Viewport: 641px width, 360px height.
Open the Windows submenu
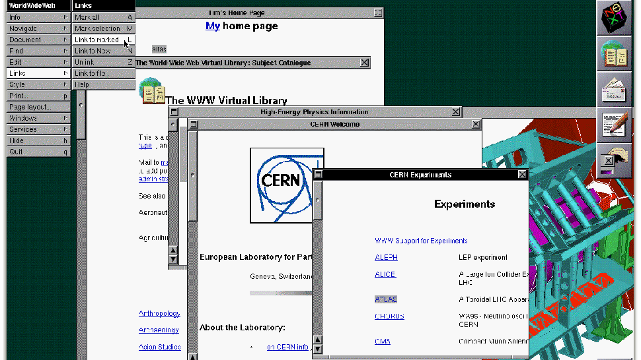[38, 118]
